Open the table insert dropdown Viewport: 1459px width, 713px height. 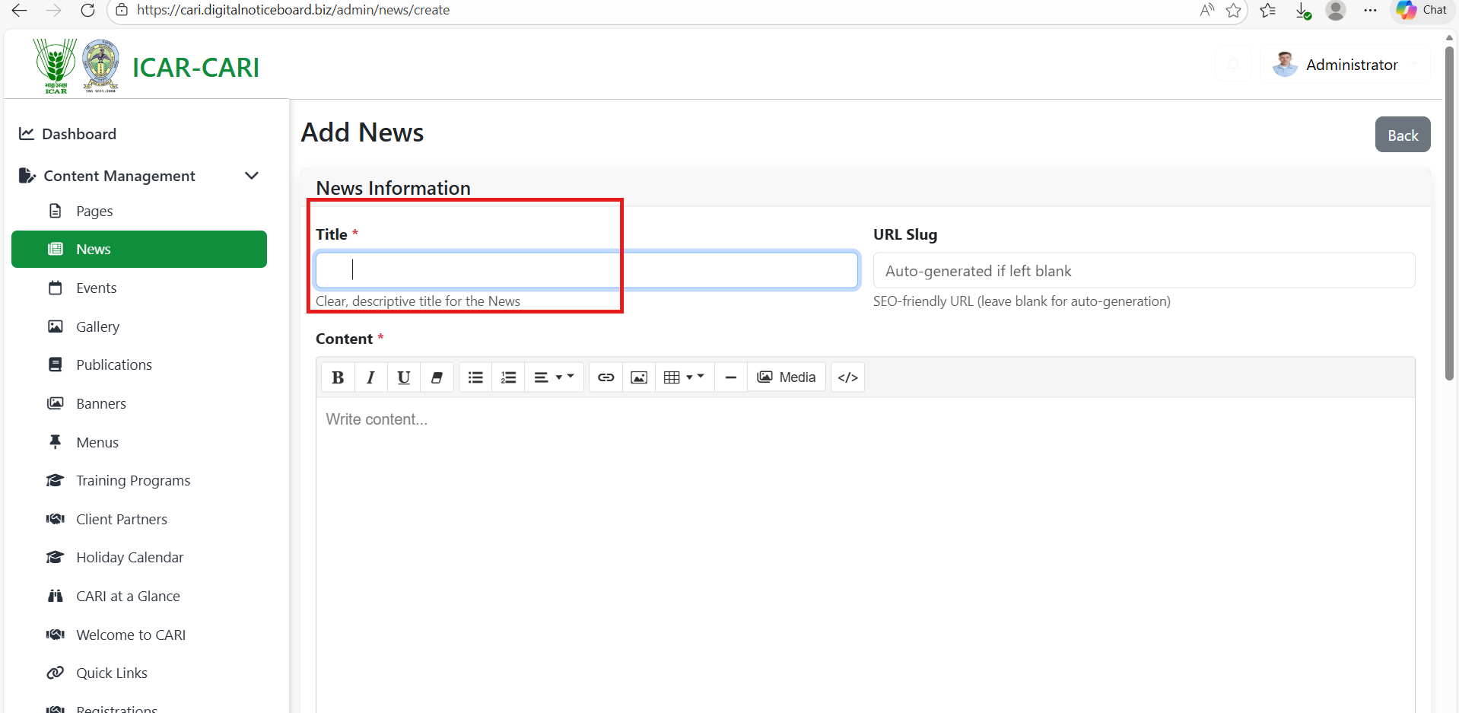coord(683,377)
